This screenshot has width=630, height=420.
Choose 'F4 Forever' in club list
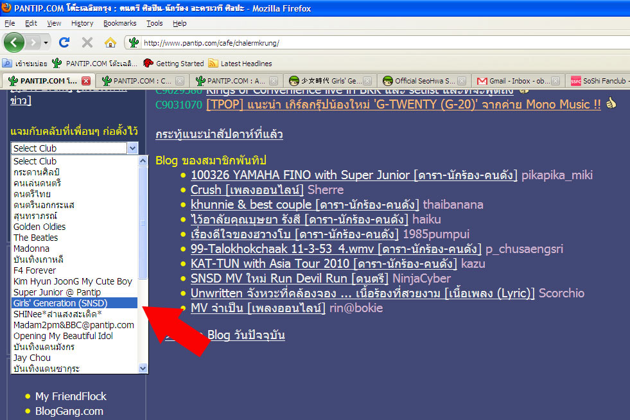pos(74,270)
